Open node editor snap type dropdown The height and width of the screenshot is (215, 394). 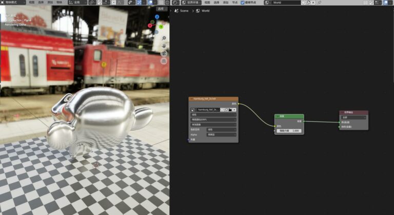[x=377, y=3]
